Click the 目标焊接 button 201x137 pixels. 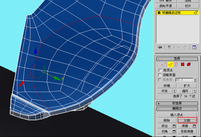[x=187, y=131]
